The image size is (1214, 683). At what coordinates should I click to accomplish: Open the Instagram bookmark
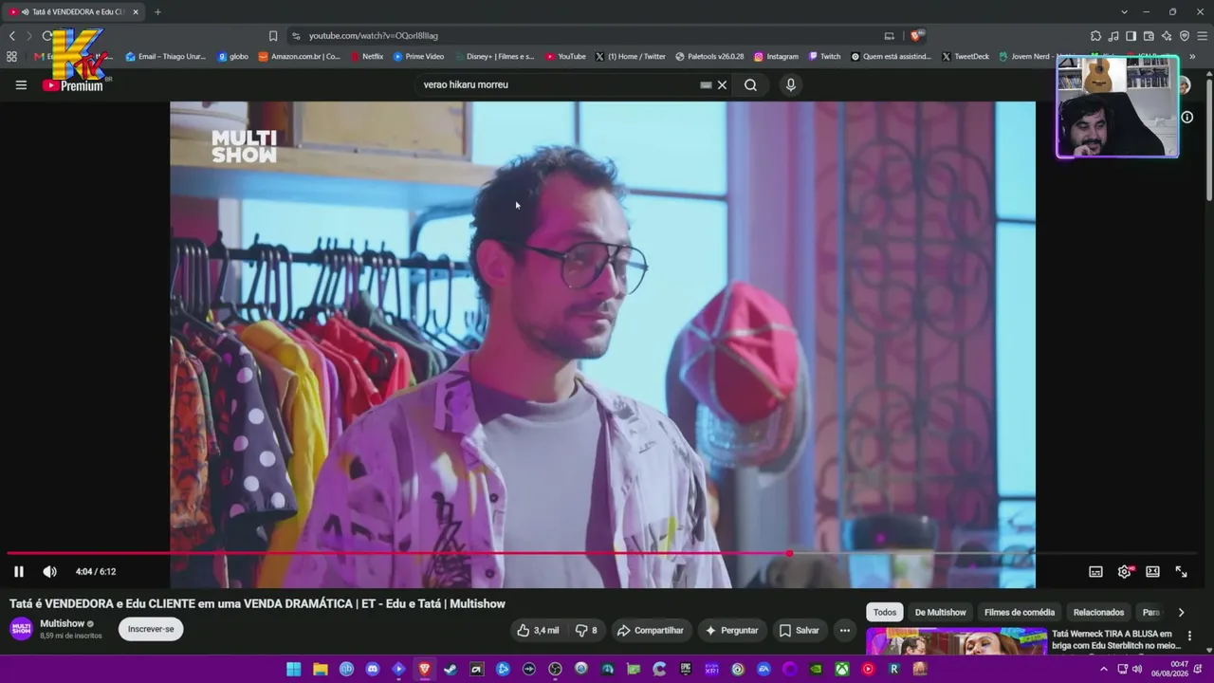point(776,56)
